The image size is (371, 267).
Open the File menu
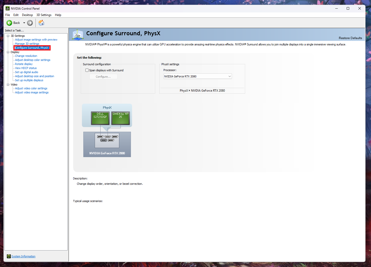coord(8,15)
